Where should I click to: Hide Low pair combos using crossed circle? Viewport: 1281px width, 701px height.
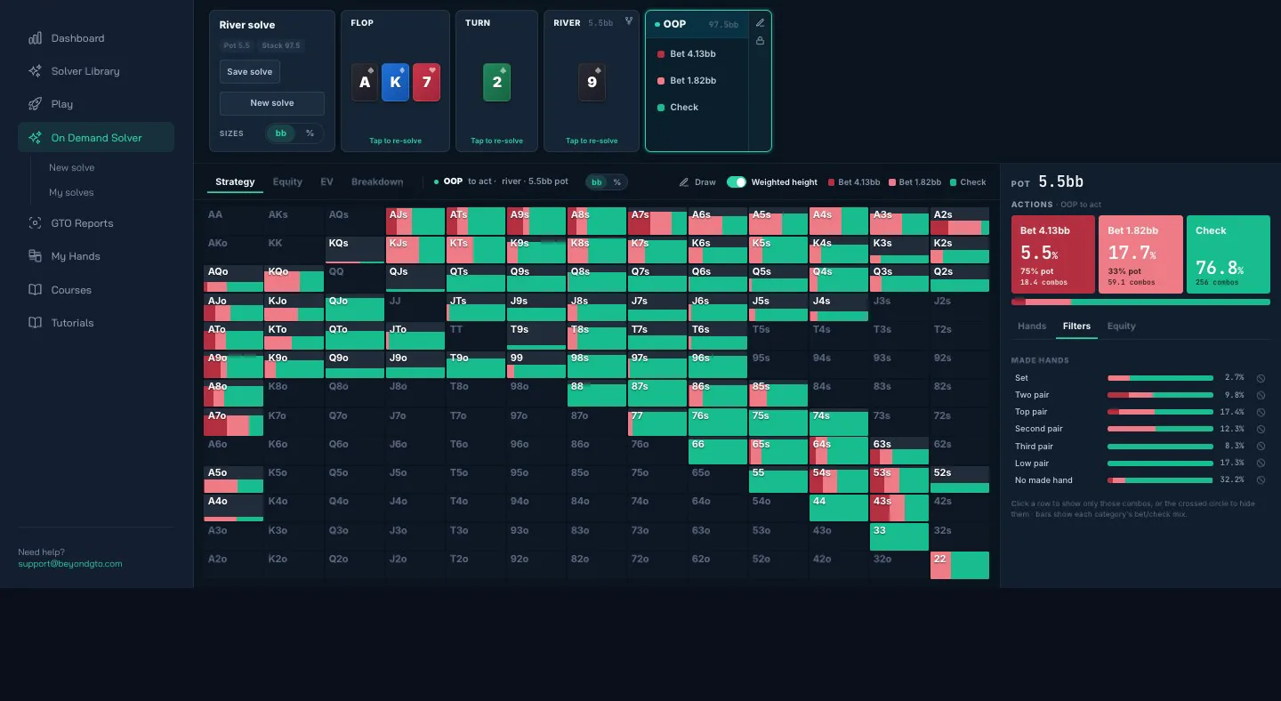(1261, 463)
